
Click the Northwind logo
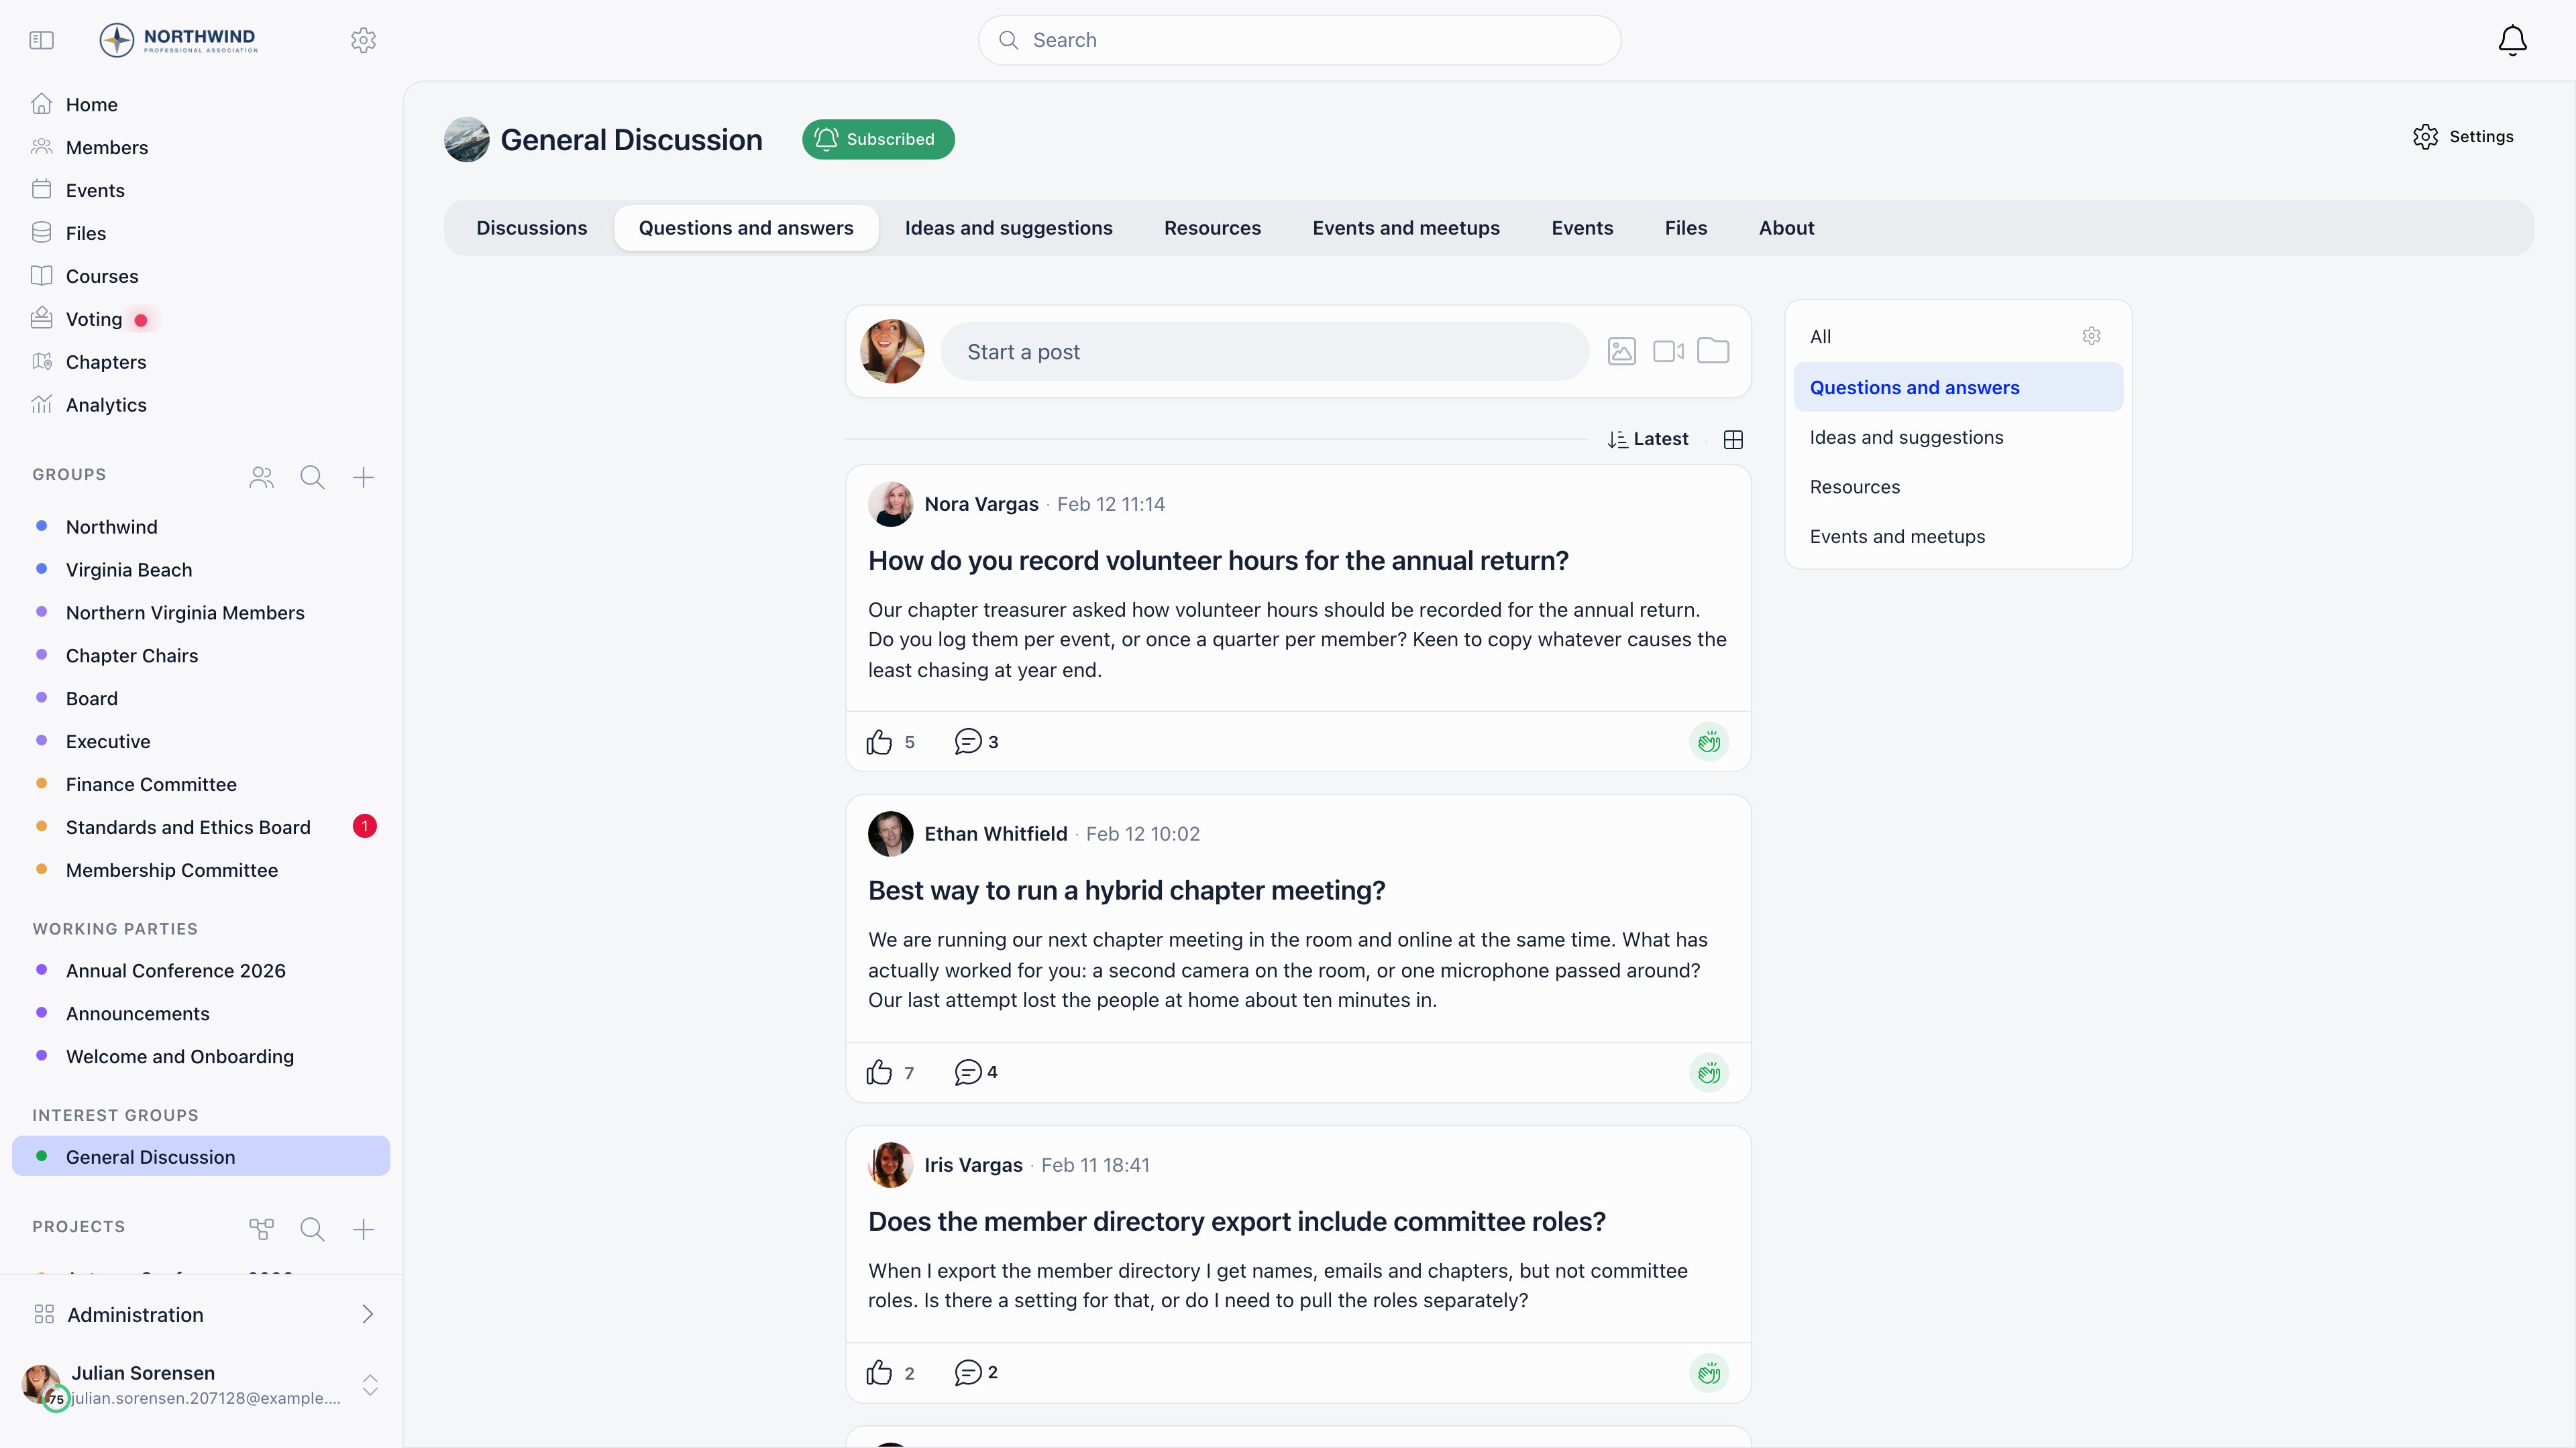click(x=178, y=40)
